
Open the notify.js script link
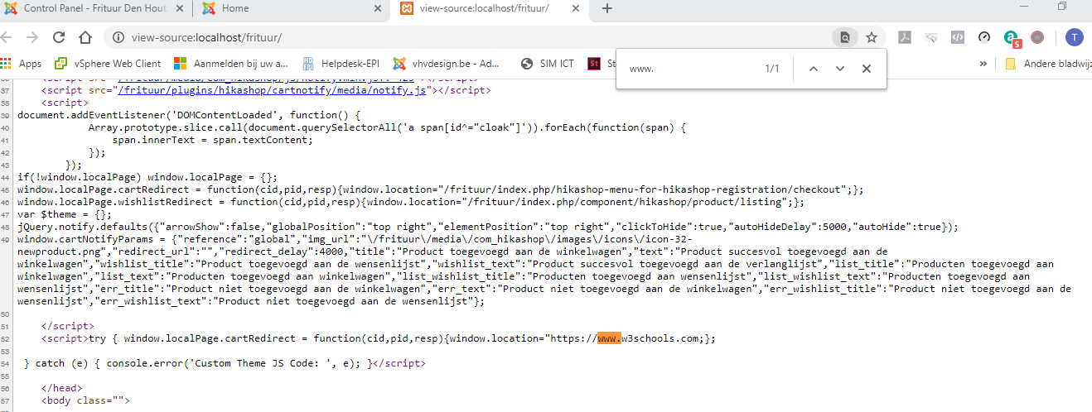(x=273, y=90)
